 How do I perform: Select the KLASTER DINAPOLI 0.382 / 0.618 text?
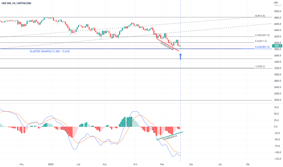[49, 51]
